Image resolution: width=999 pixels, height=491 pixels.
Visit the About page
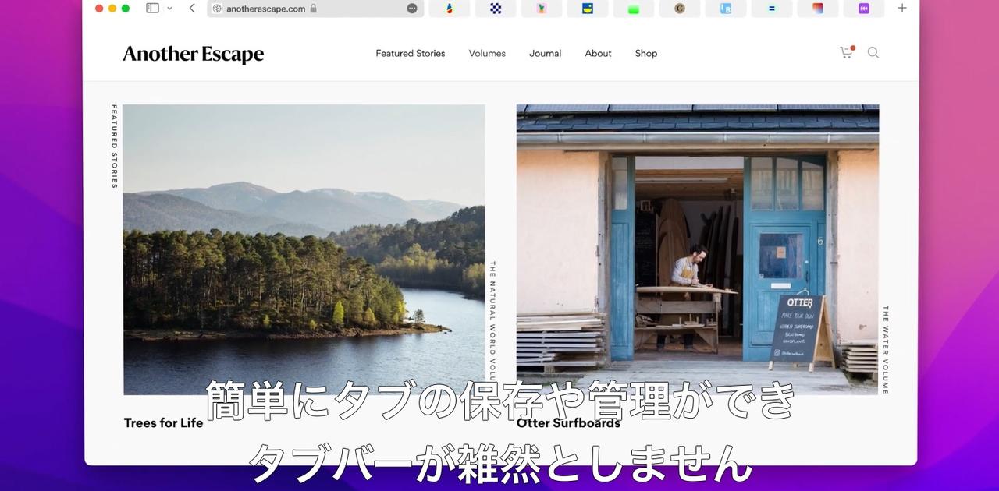tap(598, 53)
